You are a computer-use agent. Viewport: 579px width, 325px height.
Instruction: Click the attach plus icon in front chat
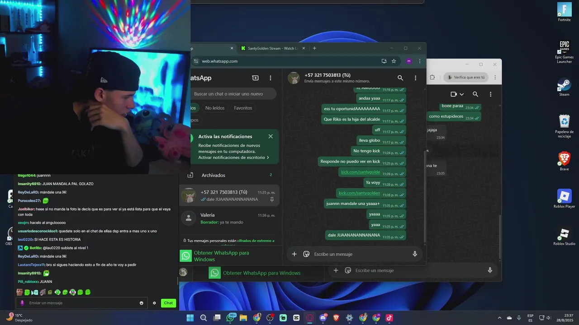point(294,254)
